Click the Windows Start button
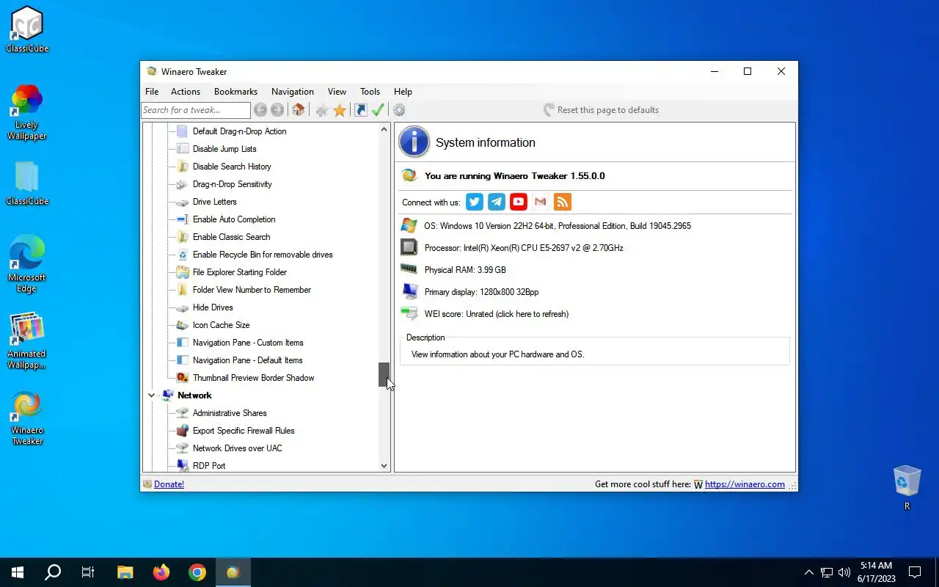 pyautogui.click(x=18, y=572)
